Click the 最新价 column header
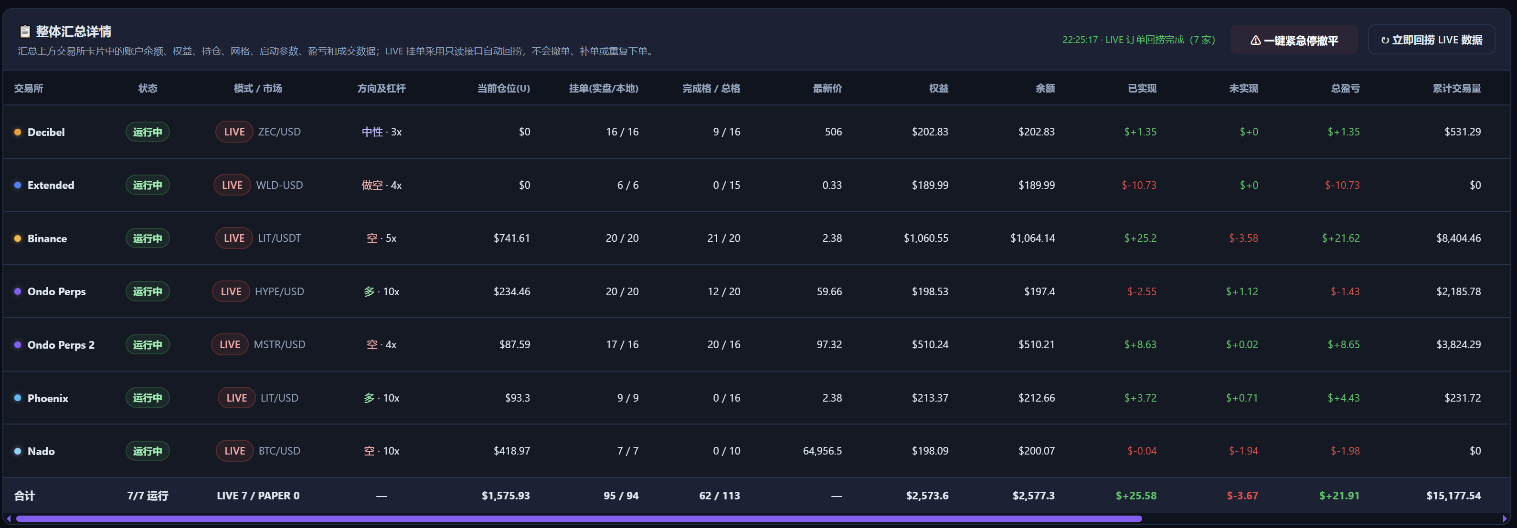The width and height of the screenshot is (1517, 528). (827, 88)
